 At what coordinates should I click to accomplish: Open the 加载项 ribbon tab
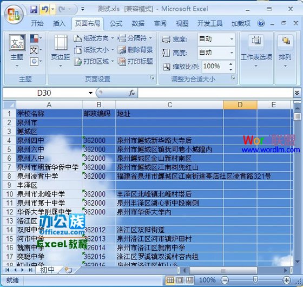241,23
